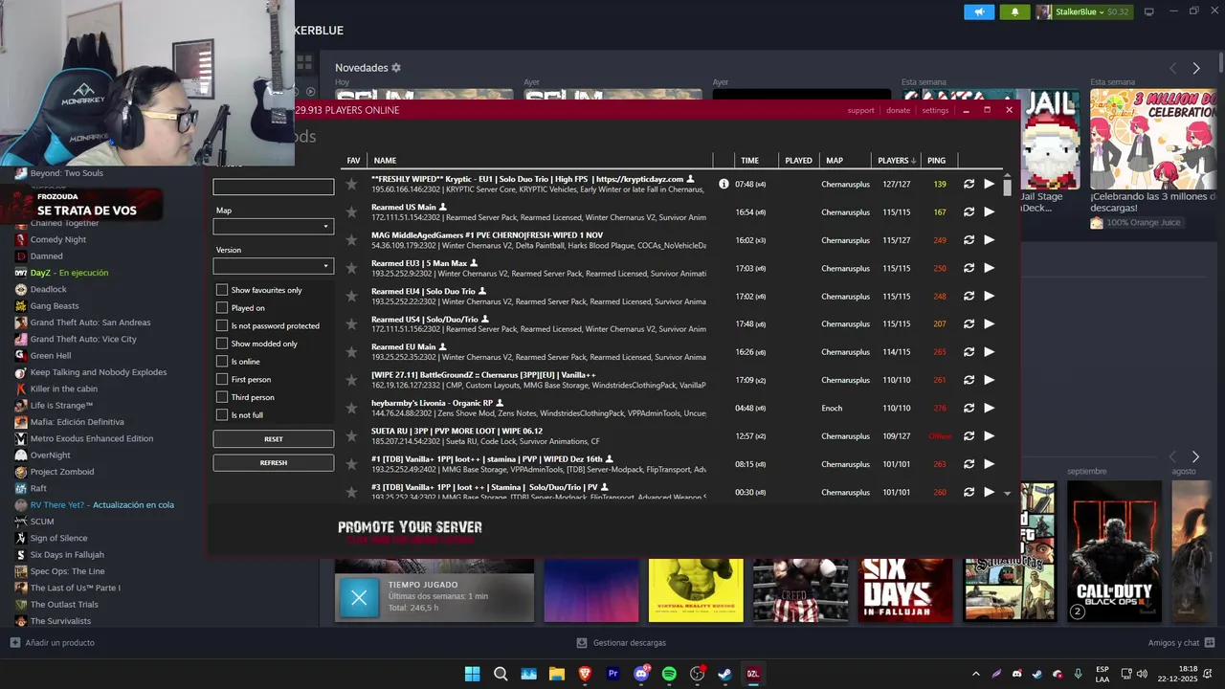
Task: Play the BattleGroundZ Chernarus server
Action: (x=990, y=380)
